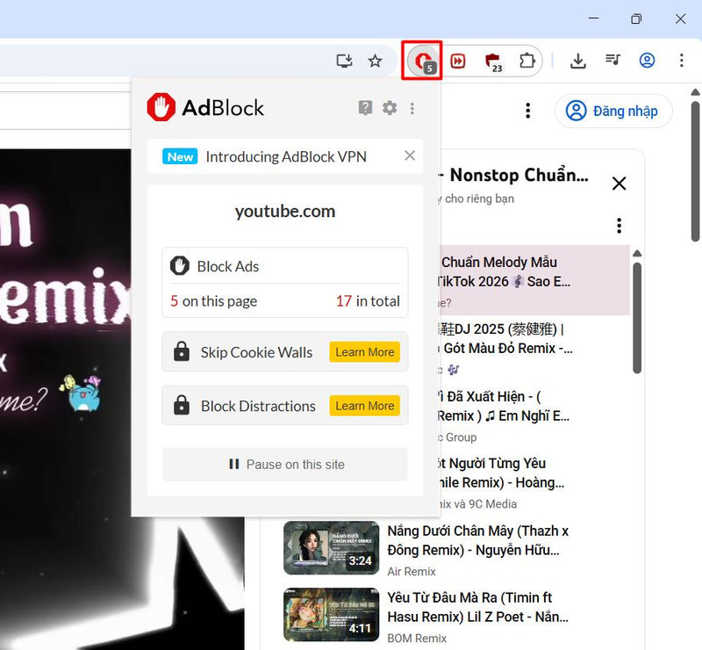Select the Chuẩn Melody Mẫu TikTok 2026 playlist item
The image size is (702, 650).
[x=534, y=279]
